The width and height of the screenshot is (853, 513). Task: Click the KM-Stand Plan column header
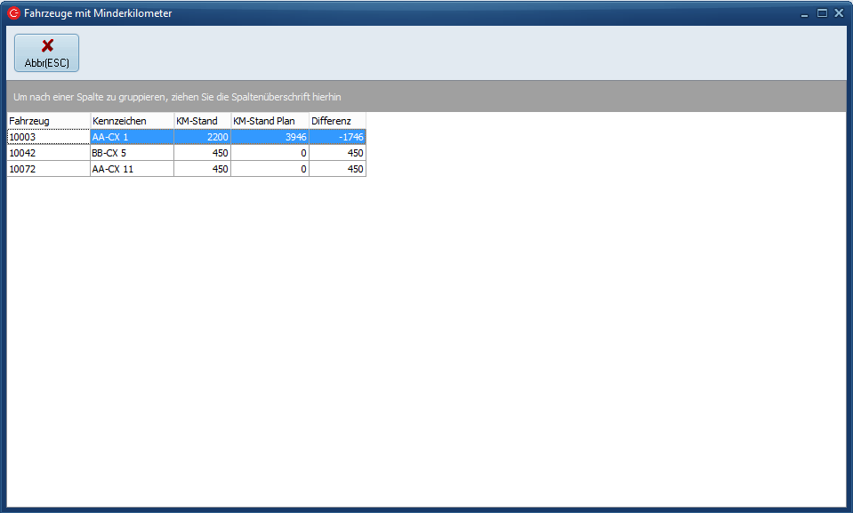click(x=270, y=120)
